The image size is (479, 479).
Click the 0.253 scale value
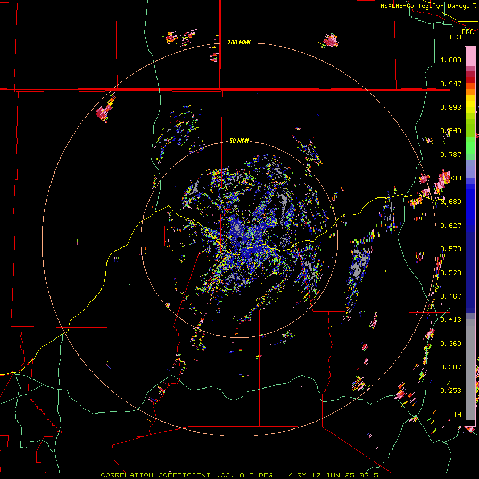pos(451,391)
